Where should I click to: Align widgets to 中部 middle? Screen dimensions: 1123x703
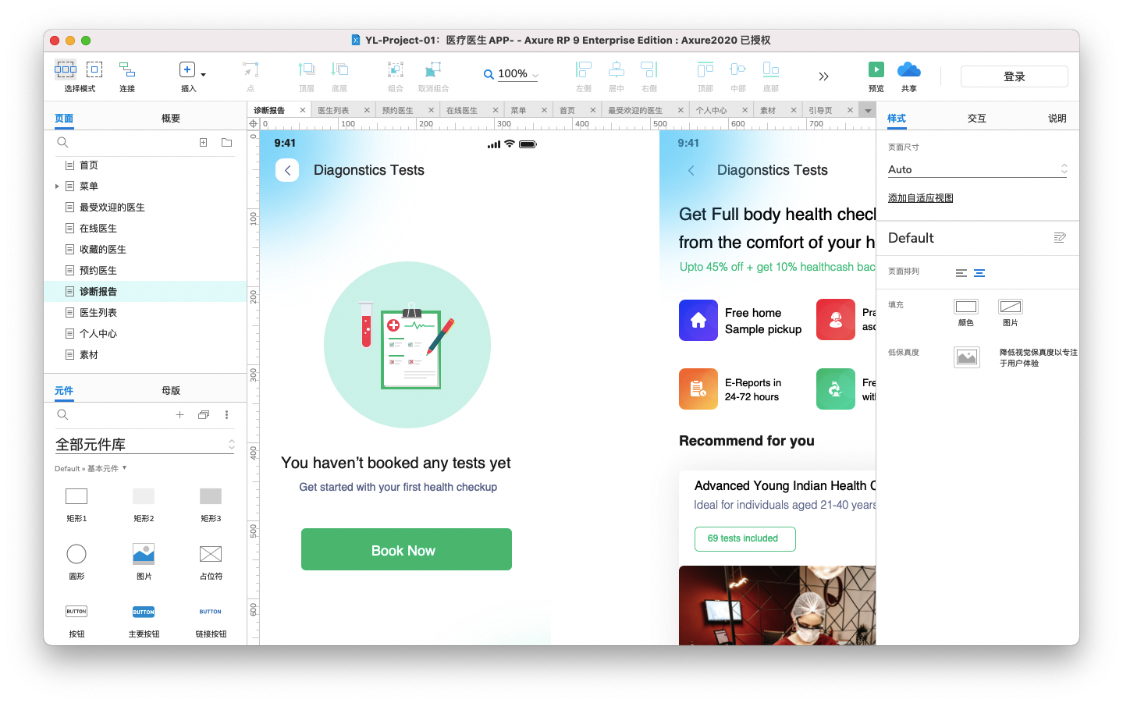coord(738,69)
